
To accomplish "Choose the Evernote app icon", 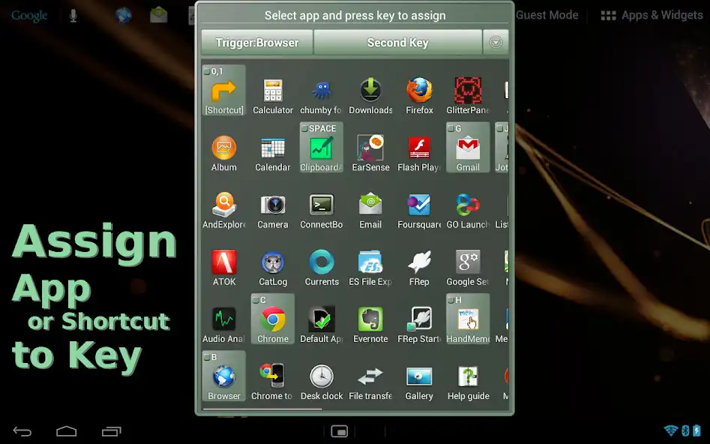I will coord(370,320).
